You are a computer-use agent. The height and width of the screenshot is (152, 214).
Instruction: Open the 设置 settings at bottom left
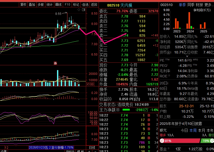pos(4,151)
